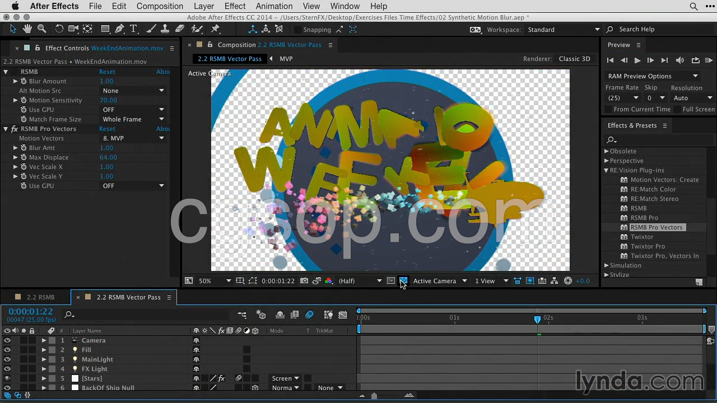Click the Local Axis Mode icon

pyautogui.click(x=253, y=29)
